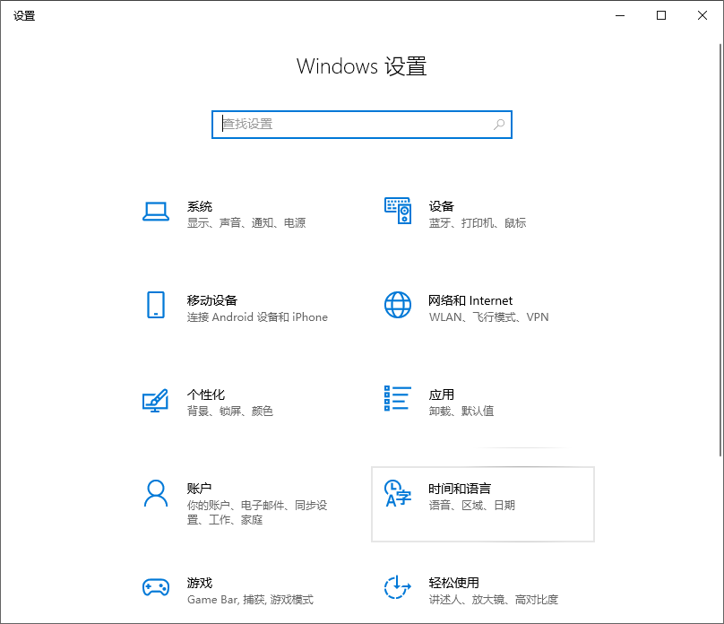Open the 轻松使用 heading
The width and height of the screenshot is (724, 624).
(x=453, y=583)
